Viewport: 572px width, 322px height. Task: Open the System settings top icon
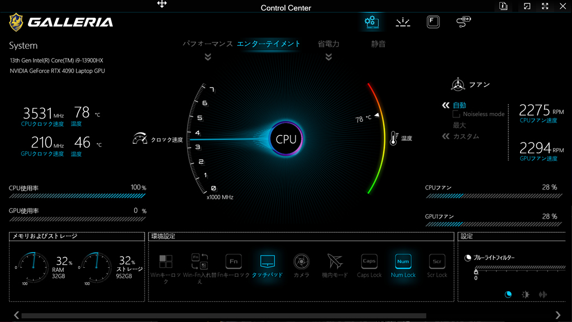(371, 22)
